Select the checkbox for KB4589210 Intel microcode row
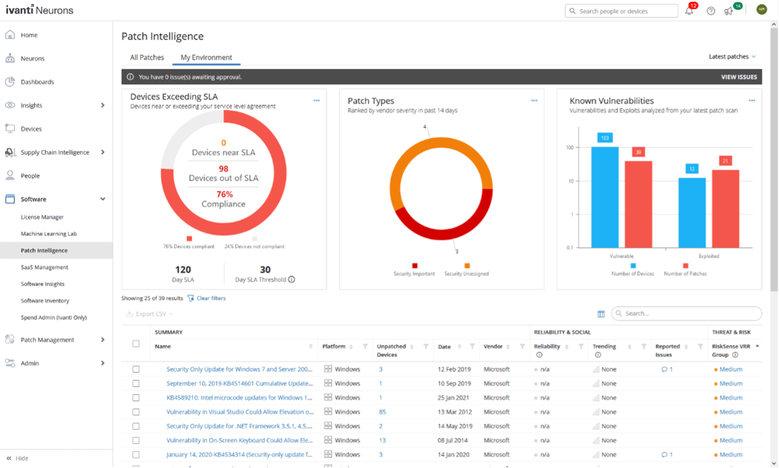Viewport: 780px width, 468px height. pyautogui.click(x=136, y=397)
